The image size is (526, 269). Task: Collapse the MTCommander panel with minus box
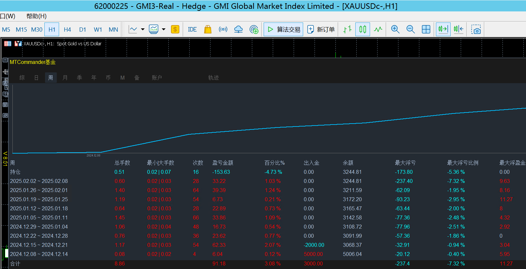click(x=5, y=60)
